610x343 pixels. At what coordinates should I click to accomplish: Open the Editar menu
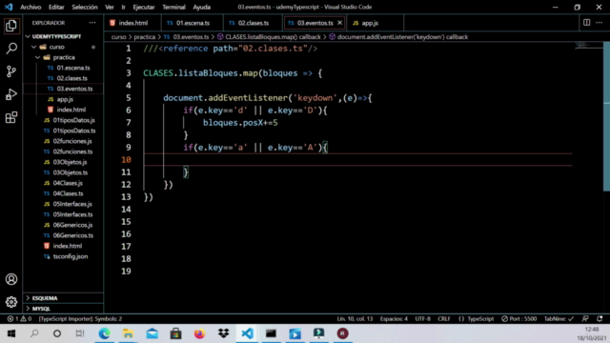click(x=56, y=7)
